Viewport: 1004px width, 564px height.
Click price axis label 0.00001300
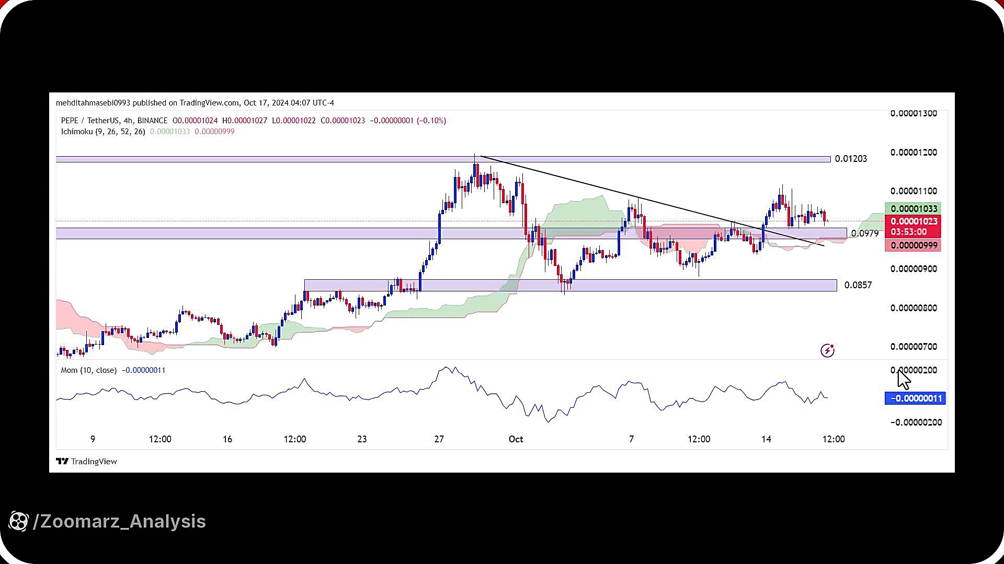pos(914,113)
